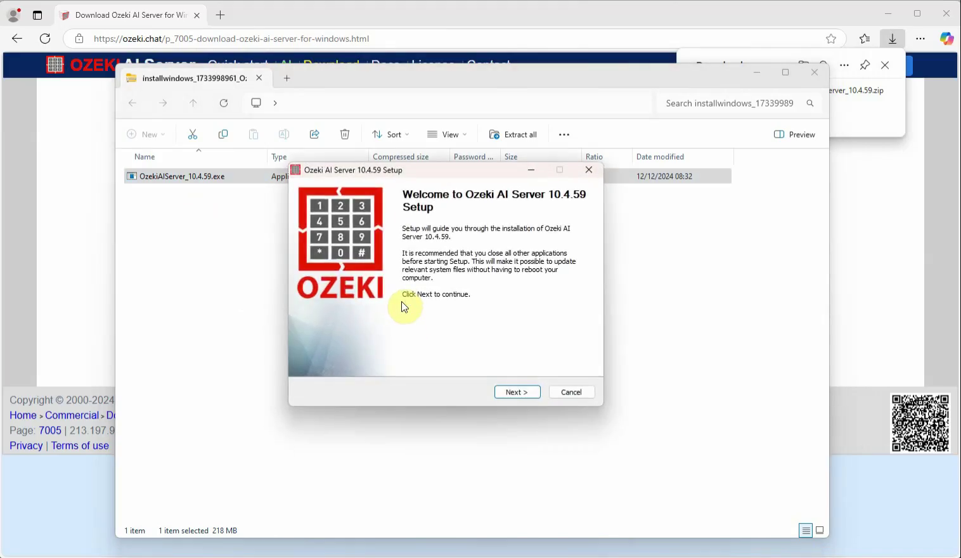Switch Explorer to details view icon
This screenshot has height=558, width=961.
[x=806, y=530]
